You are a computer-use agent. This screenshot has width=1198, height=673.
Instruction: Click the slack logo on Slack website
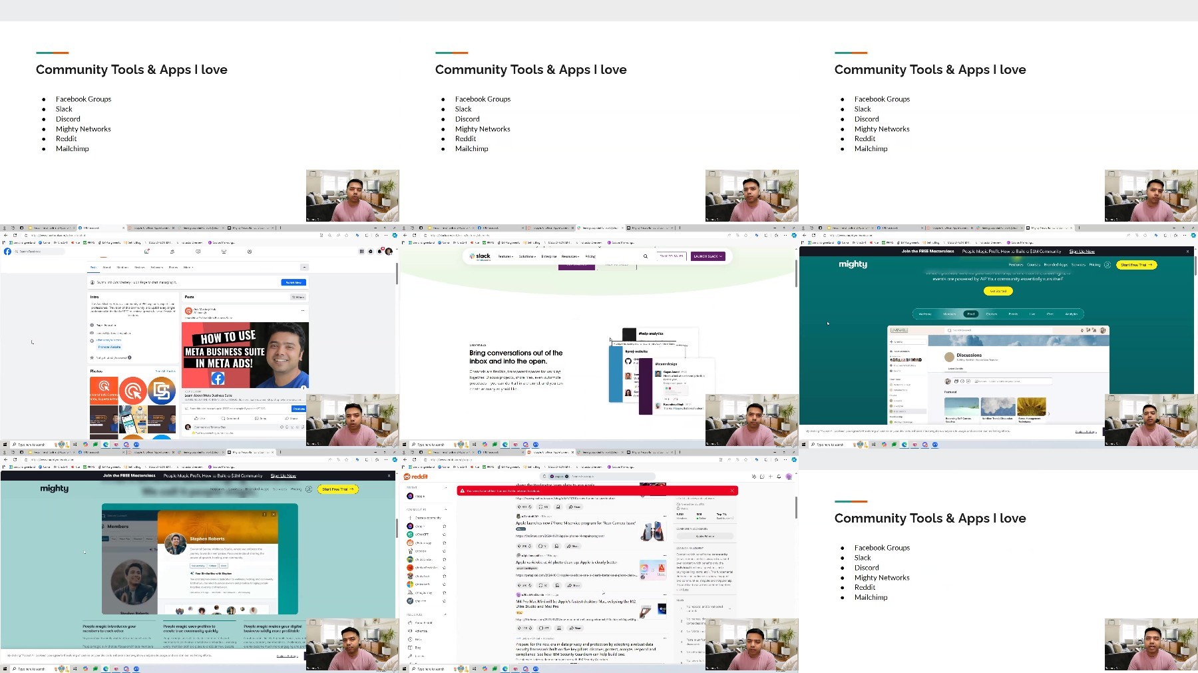[480, 256]
